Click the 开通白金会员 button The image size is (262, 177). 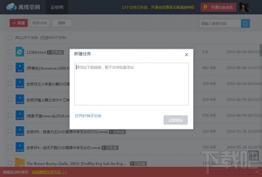[218, 7]
